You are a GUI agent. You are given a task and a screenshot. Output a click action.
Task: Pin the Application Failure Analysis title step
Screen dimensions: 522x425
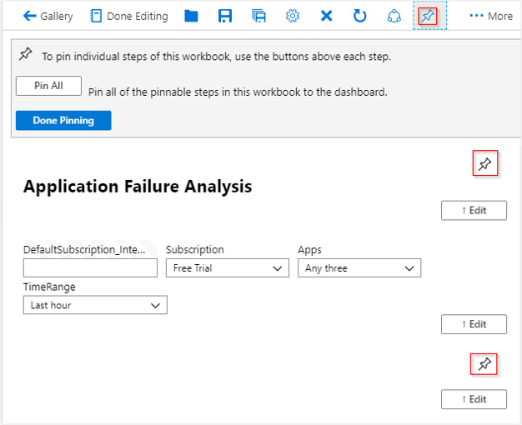point(484,164)
